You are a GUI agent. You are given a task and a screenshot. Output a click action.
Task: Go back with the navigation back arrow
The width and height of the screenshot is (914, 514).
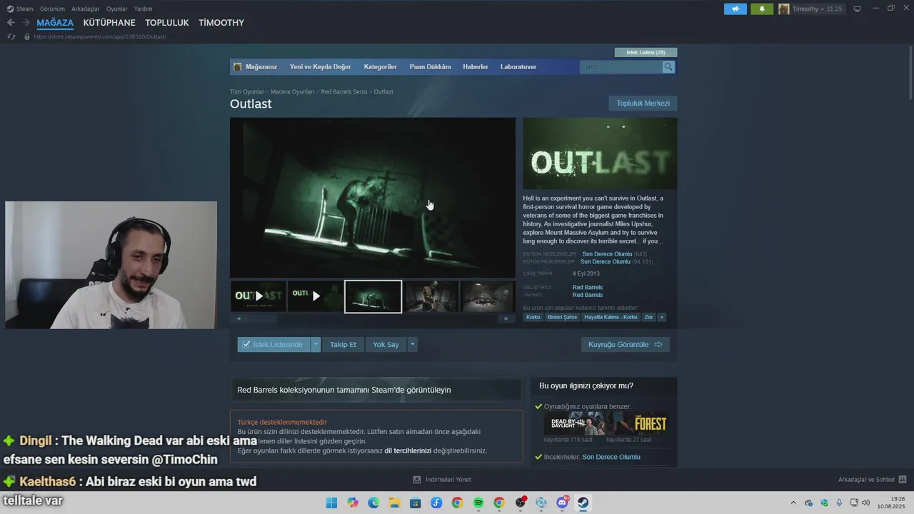(x=11, y=23)
